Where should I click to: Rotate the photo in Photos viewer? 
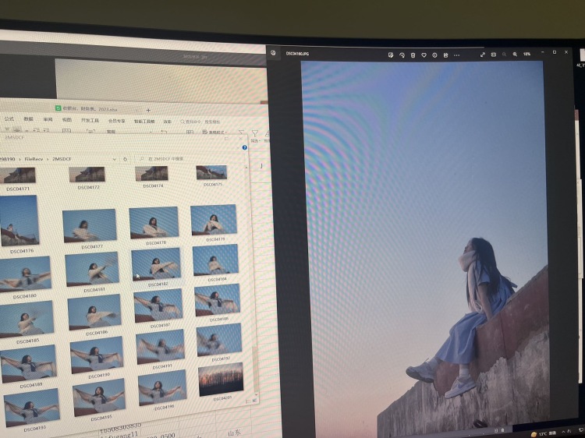(x=402, y=55)
